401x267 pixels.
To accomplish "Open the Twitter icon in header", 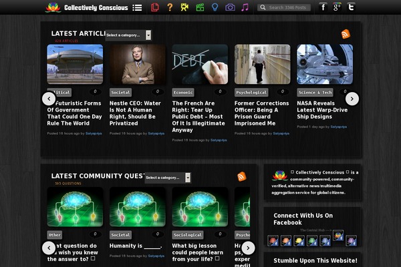I will (x=351, y=7).
